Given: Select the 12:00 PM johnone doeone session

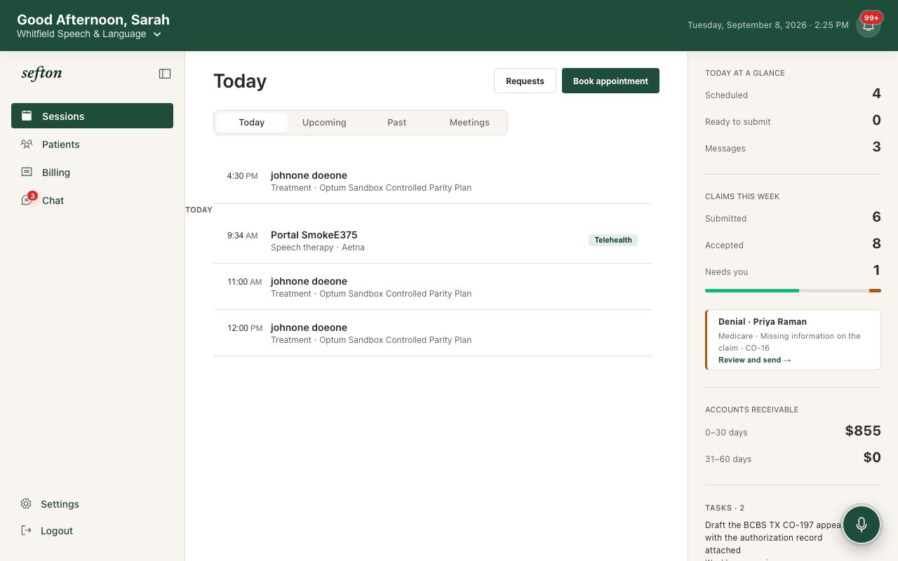Looking at the screenshot, I should (x=432, y=333).
